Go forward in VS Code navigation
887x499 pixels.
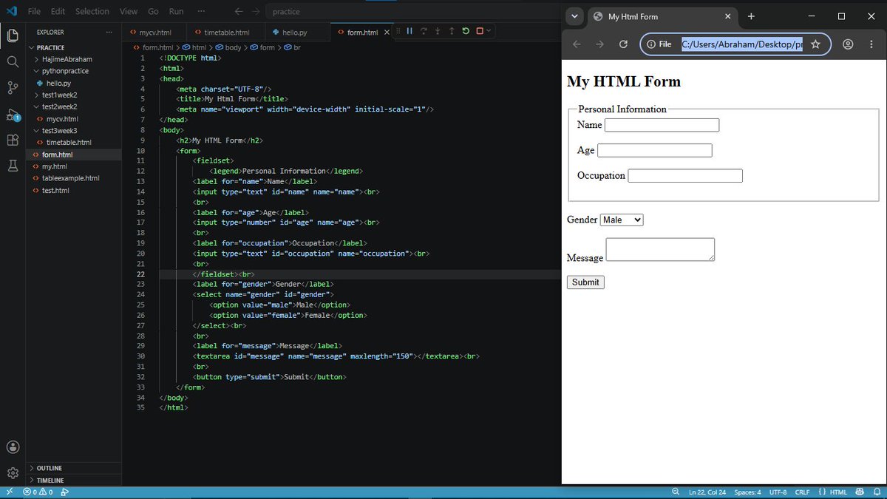[256, 11]
